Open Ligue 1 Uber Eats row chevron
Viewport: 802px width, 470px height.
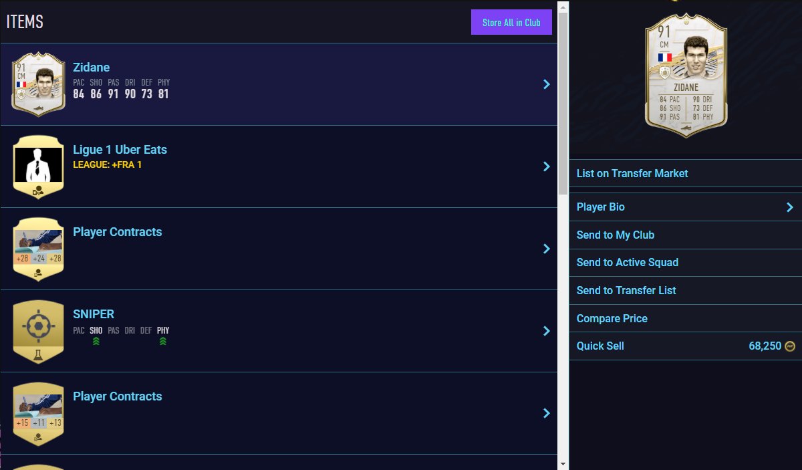click(547, 166)
